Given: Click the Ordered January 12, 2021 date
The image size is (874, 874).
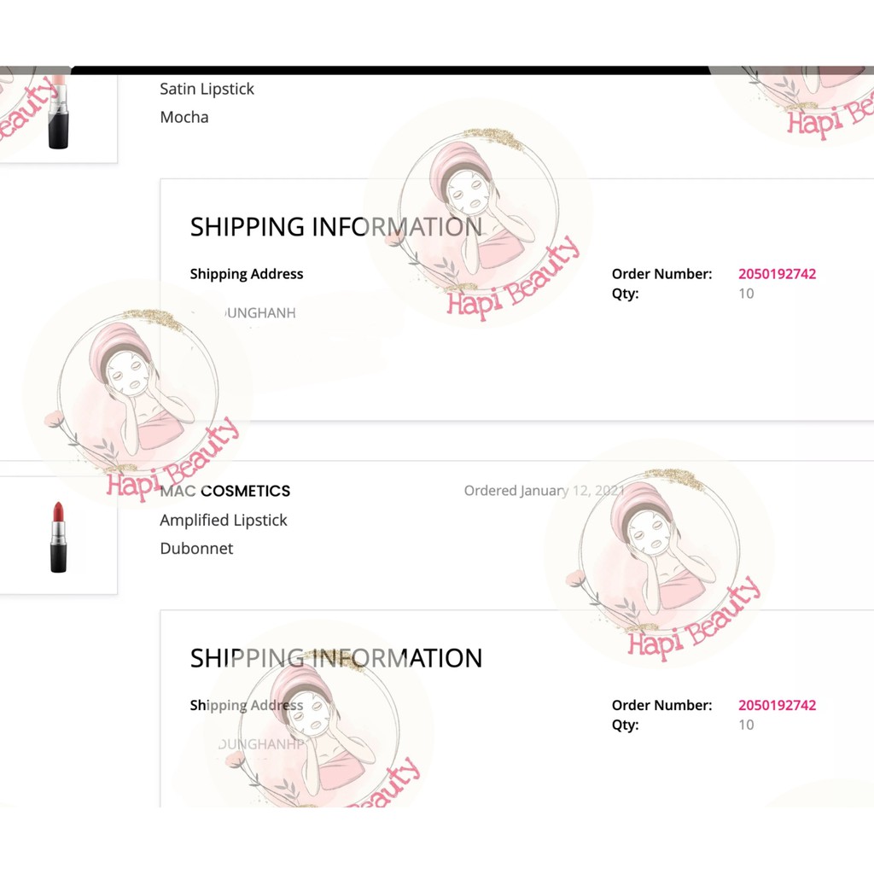Looking at the screenshot, I should coord(543,491).
